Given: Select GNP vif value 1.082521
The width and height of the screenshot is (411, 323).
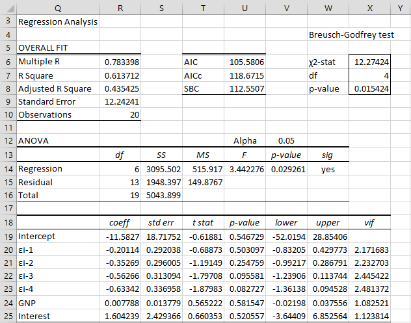Looking at the screenshot, I should pyautogui.click(x=370, y=303).
